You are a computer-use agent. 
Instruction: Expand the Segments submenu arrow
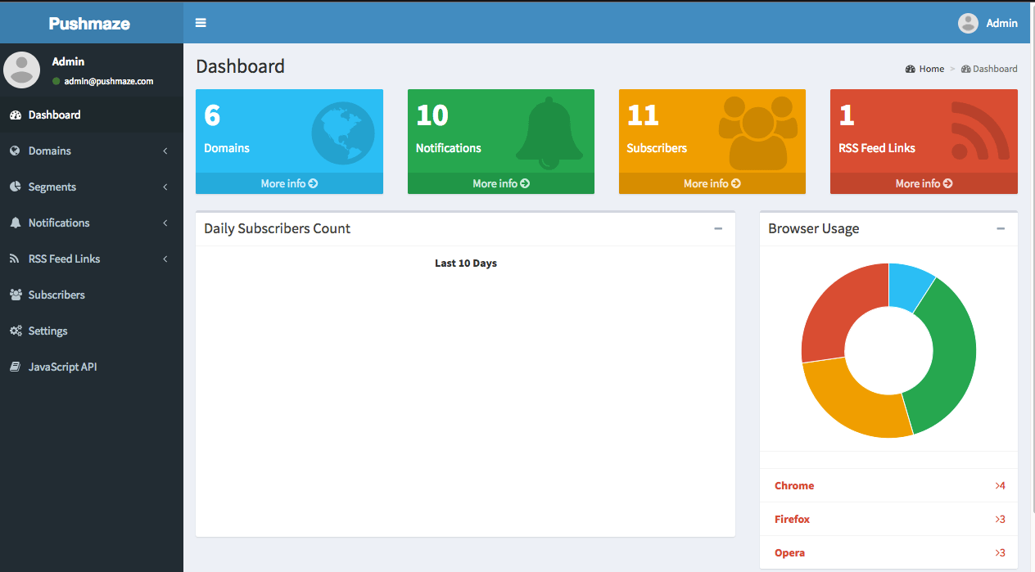point(165,187)
